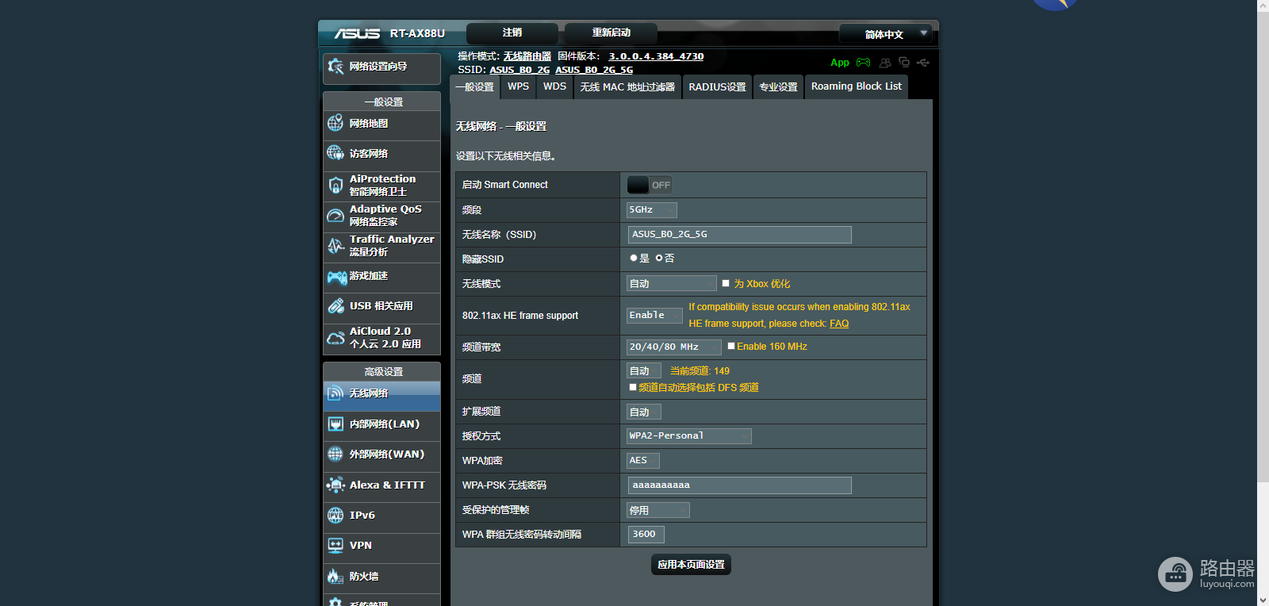Open the AiCloud 2.0 cloud icon
Image resolution: width=1269 pixels, height=606 pixels.
335,338
